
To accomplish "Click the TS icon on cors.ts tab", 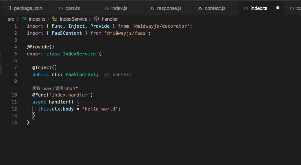I will point(61,8).
